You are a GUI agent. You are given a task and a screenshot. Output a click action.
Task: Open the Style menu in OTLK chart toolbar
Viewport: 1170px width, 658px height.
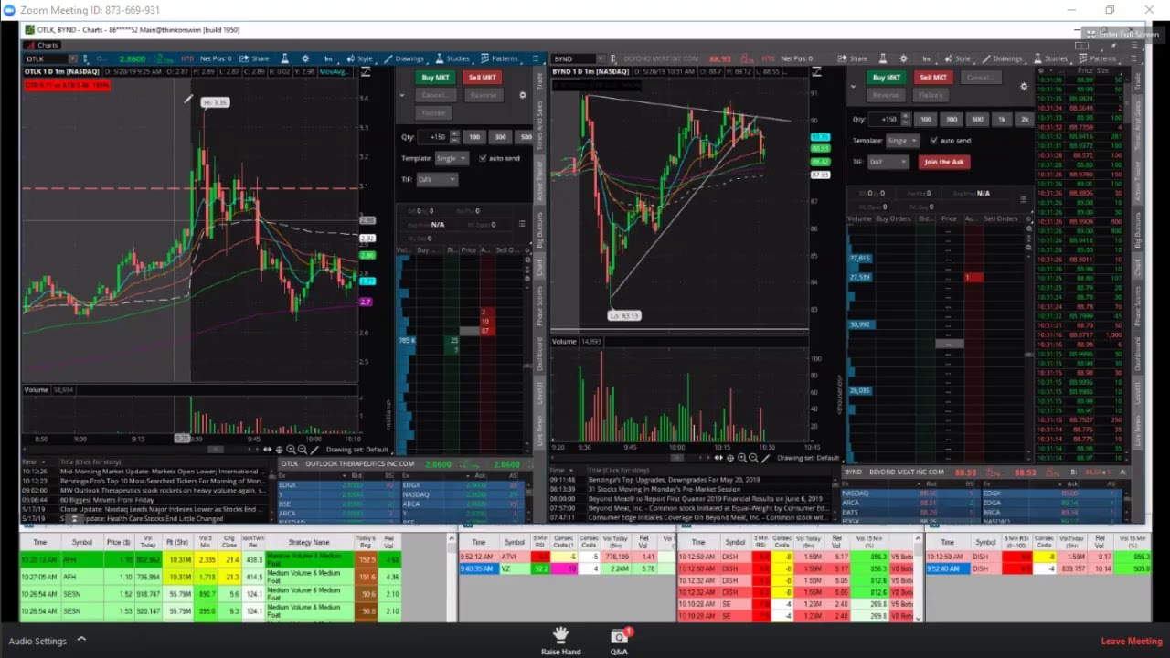pos(360,58)
